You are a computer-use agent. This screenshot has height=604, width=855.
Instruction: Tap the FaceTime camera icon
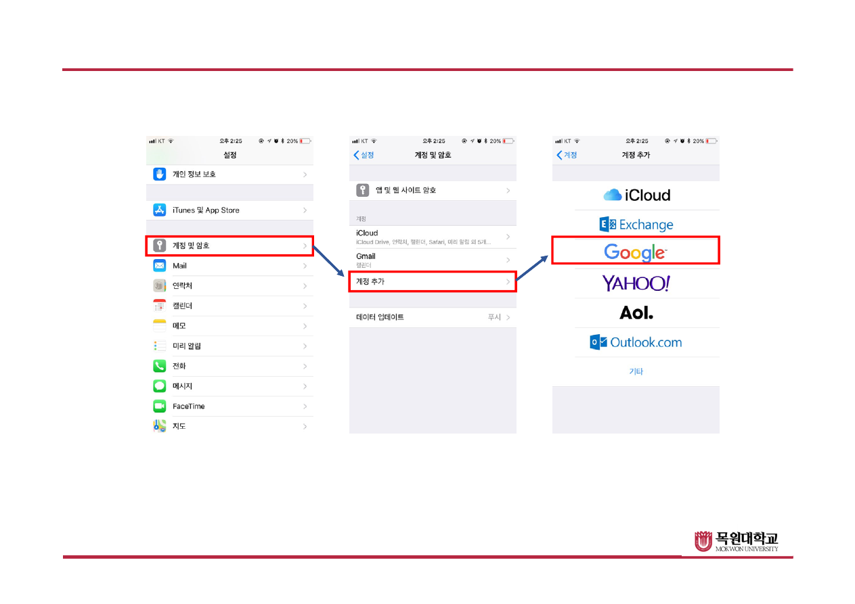click(x=159, y=406)
